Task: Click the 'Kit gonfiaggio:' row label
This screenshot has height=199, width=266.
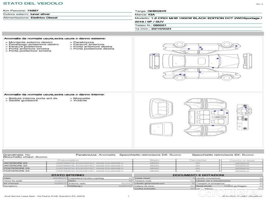Action: coord(238,186)
